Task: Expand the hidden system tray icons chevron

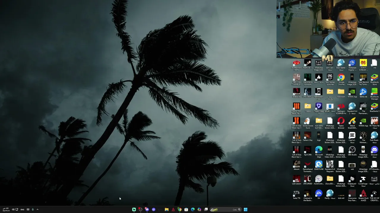Action: 37,209
